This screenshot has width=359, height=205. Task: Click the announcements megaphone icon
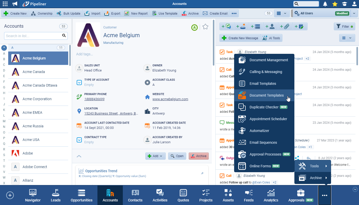pos(15,4)
